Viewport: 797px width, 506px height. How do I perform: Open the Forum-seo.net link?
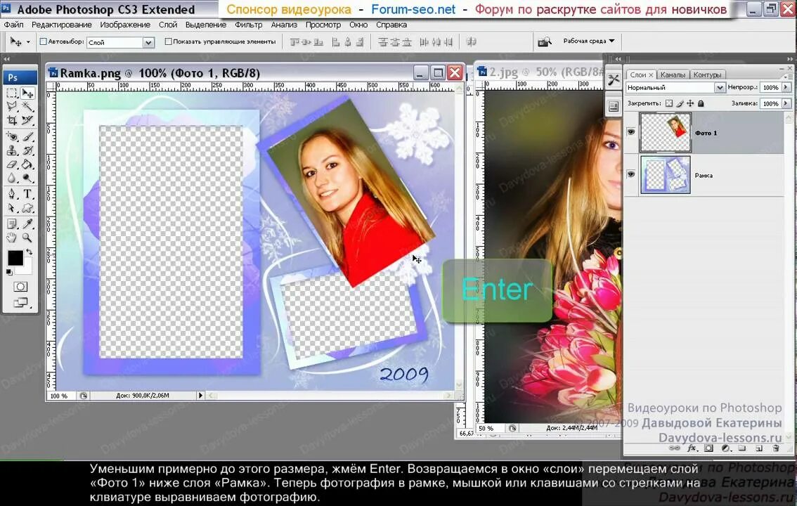point(413,9)
